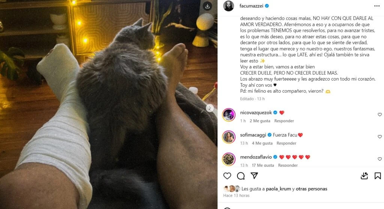
Task: Click the download icon near the bookmark
Action: pyautogui.click(x=364, y=176)
